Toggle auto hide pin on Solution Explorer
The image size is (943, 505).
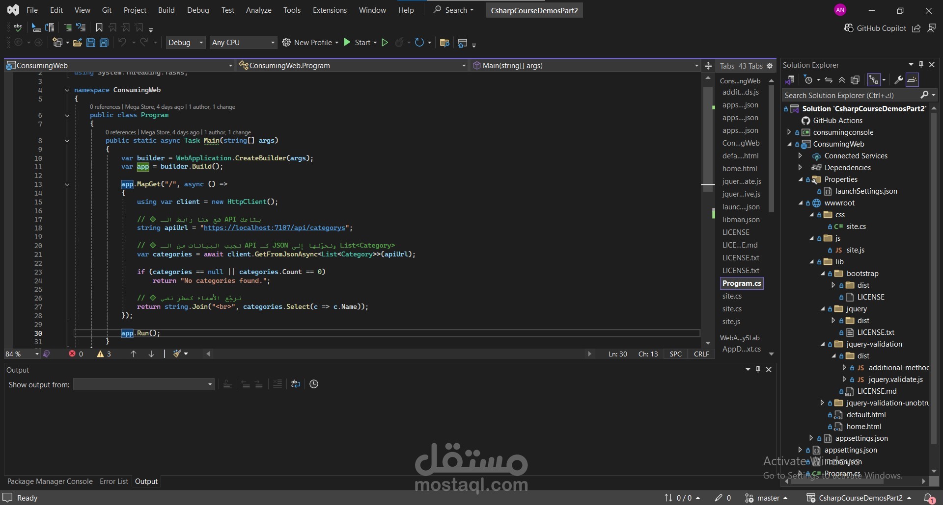pyautogui.click(x=921, y=65)
